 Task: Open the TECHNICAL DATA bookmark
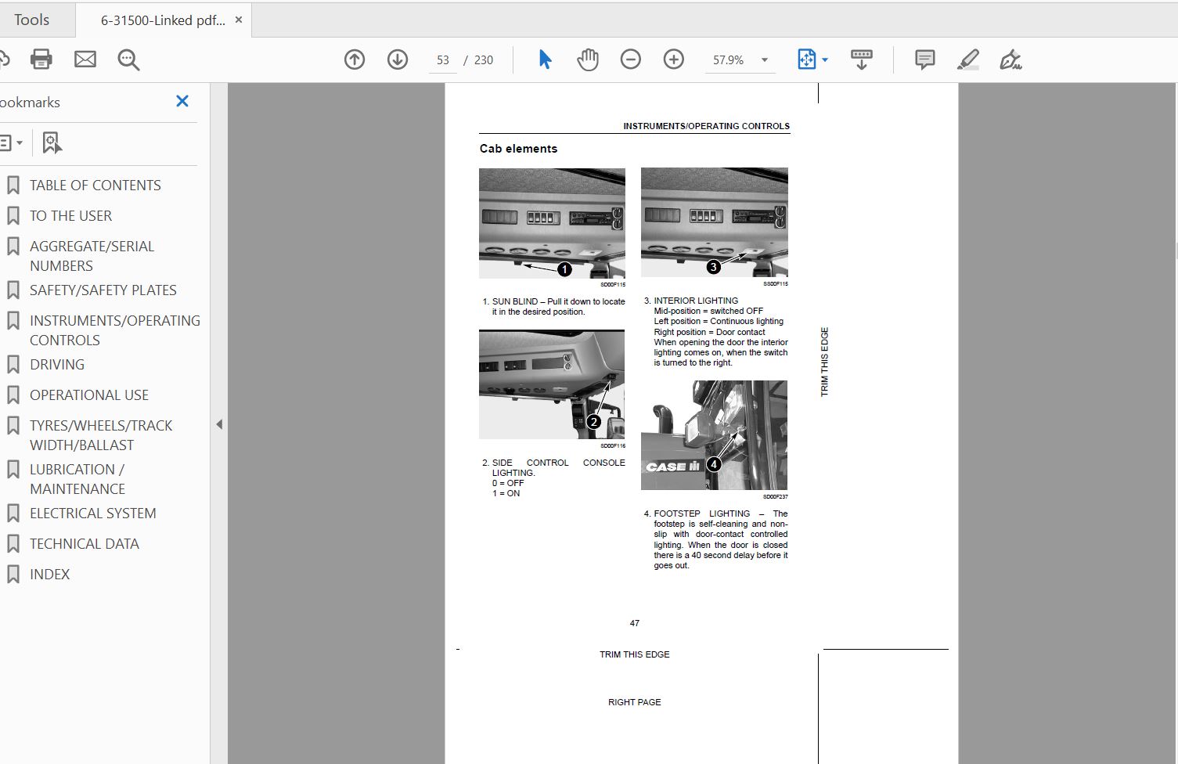pos(85,544)
